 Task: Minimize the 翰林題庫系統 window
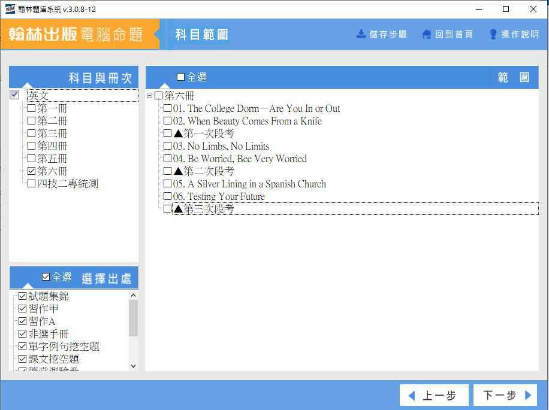click(479, 9)
